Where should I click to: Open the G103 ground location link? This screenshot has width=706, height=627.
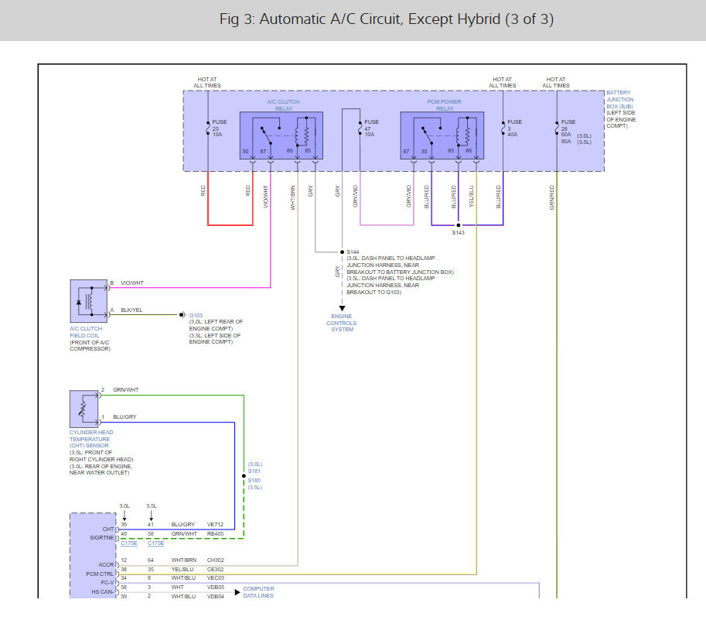(196, 316)
